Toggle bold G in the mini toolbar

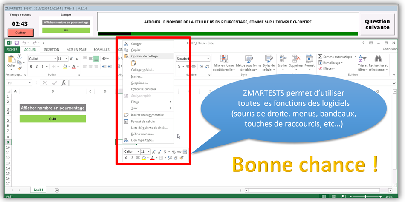[126, 158]
